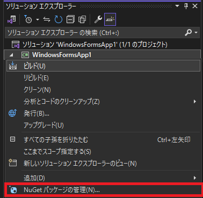203x198 pixels.
Task: Pin the Solution Explorer panel
Action: [186, 6]
